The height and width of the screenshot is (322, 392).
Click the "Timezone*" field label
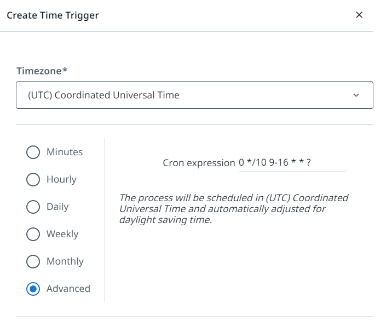point(42,71)
